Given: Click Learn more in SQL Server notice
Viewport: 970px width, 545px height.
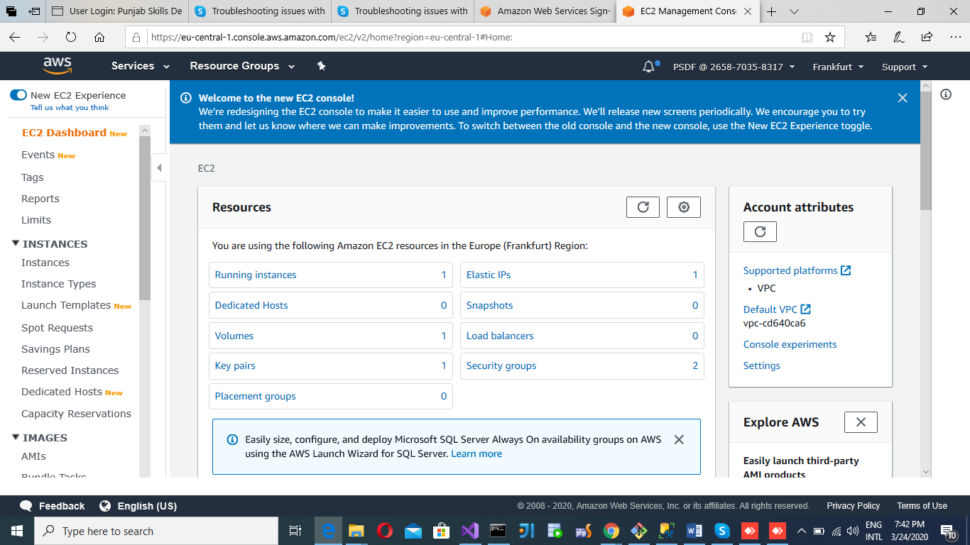Looking at the screenshot, I should click(476, 453).
